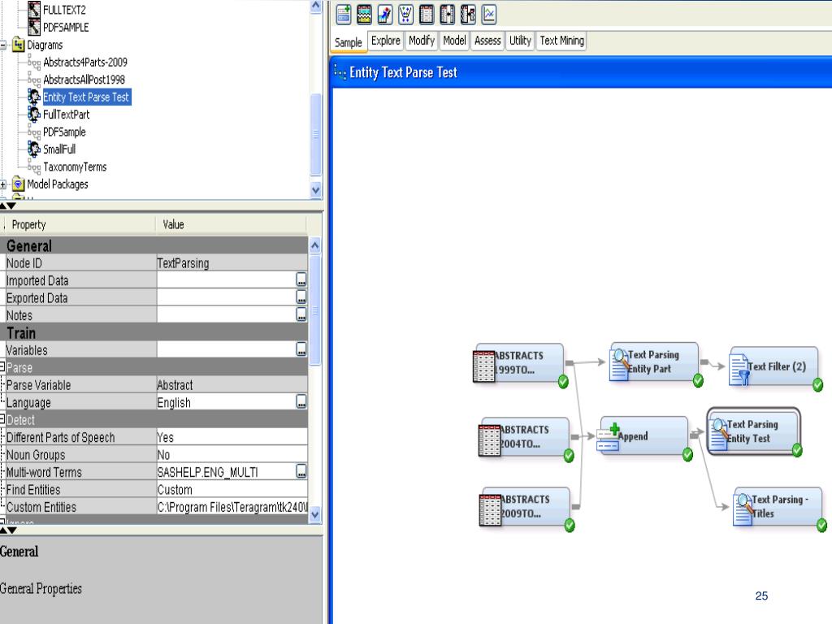Select the Append node tool in the toolbar
The width and height of the screenshot is (832, 624).
[344, 15]
